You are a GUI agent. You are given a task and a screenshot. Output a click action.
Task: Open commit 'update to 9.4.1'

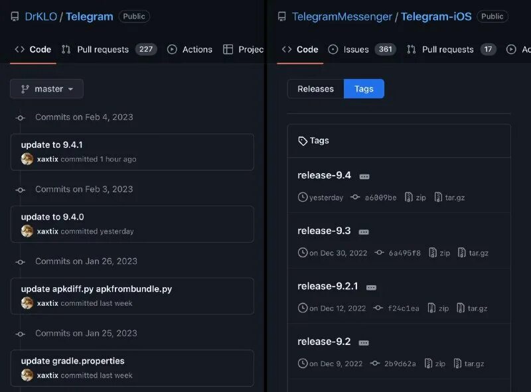coord(52,145)
